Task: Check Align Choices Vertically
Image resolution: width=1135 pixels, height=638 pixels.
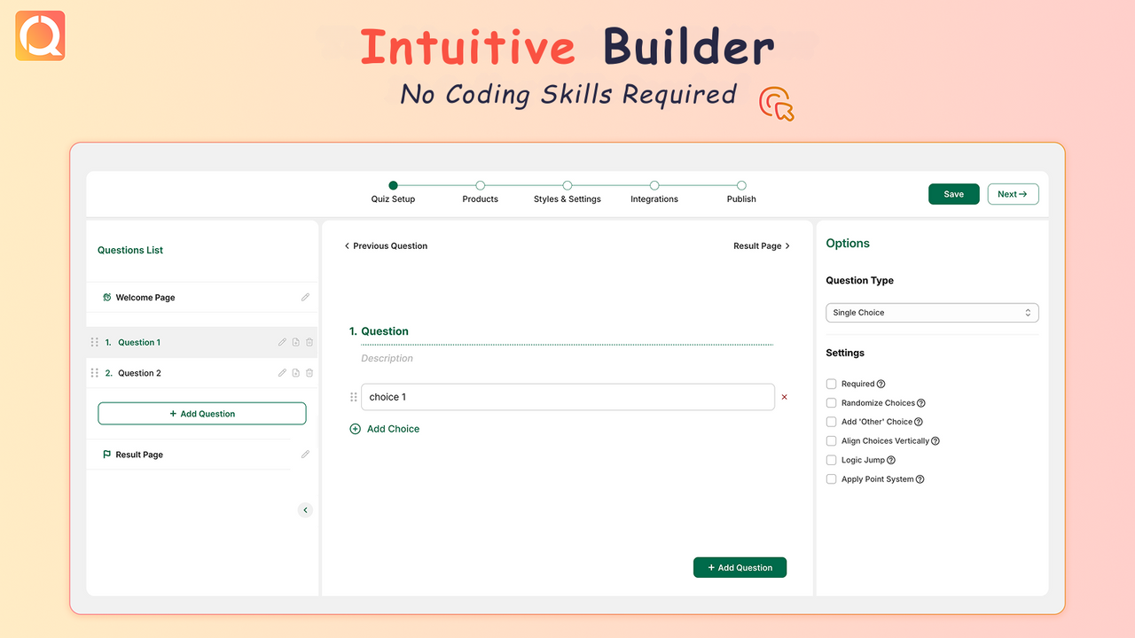Action: 832,441
